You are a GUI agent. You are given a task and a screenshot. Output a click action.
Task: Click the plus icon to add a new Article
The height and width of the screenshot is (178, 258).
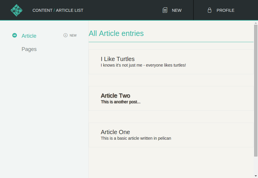pyautogui.click(x=65, y=35)
